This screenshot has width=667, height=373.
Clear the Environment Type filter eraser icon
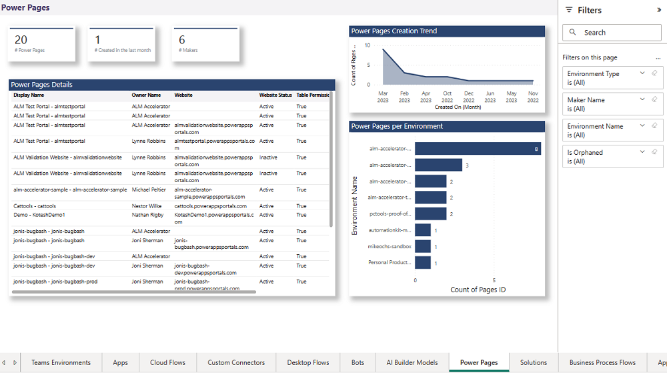[654, 73]
